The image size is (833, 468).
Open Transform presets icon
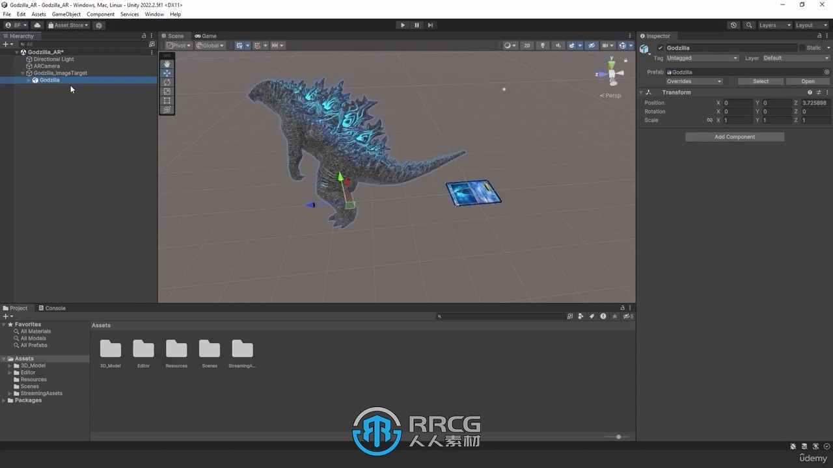(819, 92)
